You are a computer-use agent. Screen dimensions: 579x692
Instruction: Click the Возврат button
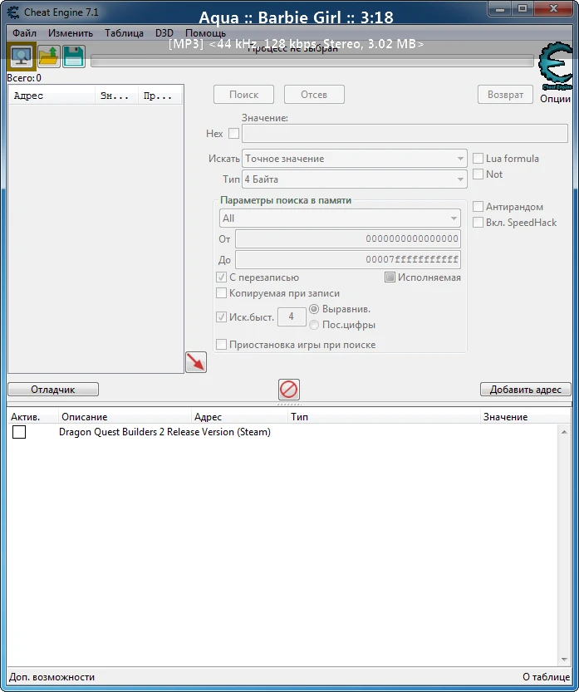[x=505, y=95]
